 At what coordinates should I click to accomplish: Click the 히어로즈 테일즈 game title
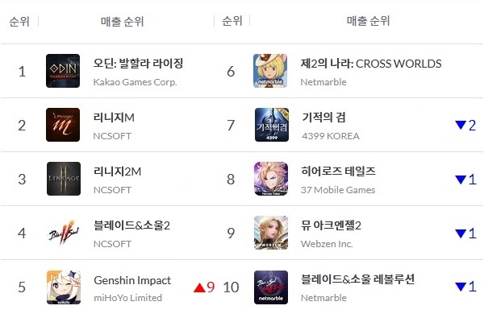tap(338, 171)
